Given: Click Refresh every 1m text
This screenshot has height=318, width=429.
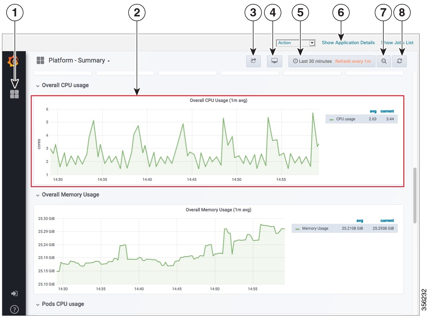Looking at the screenshot, I should click(353, 61).
